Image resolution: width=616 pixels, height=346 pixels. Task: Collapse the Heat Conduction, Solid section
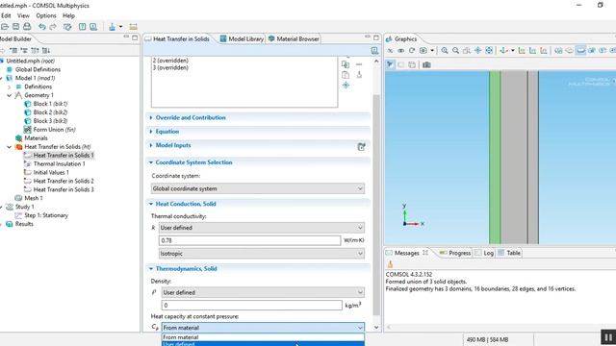tap(151, 204)
